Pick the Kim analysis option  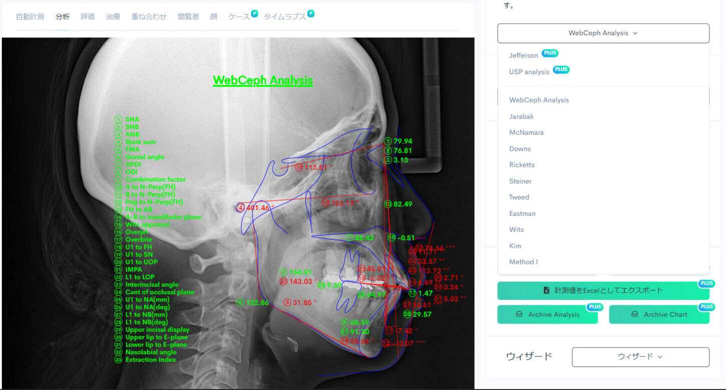click(515, 246)
